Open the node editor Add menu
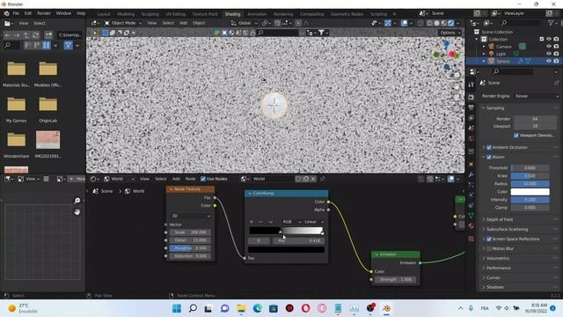Viewport: 563px width, 317px height. pyautogui.click(x=176, y=179)
